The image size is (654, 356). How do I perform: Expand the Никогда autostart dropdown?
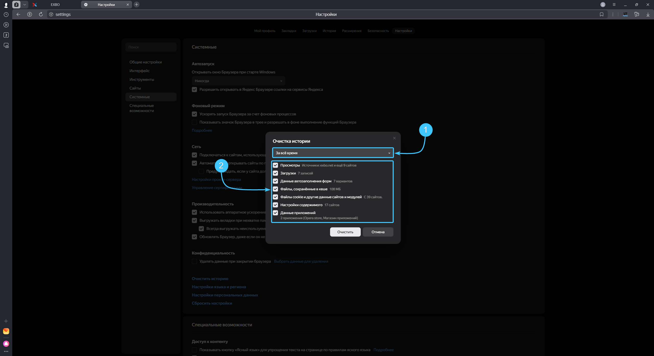[x=238, y=81]
